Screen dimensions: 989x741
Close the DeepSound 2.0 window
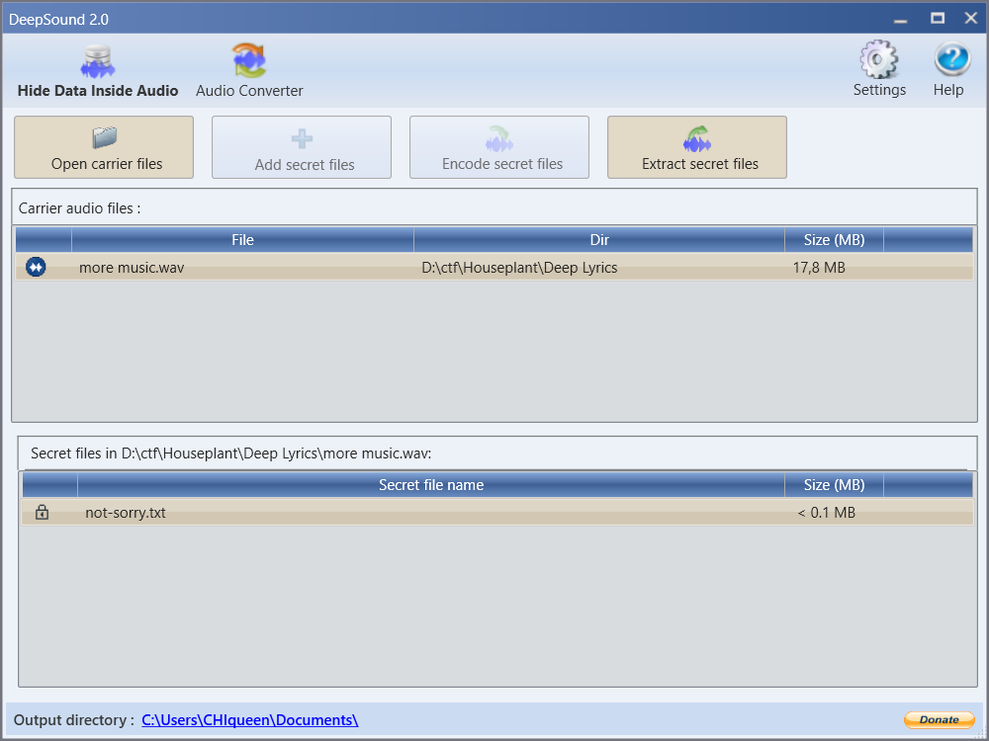click(x=971, y=18)
